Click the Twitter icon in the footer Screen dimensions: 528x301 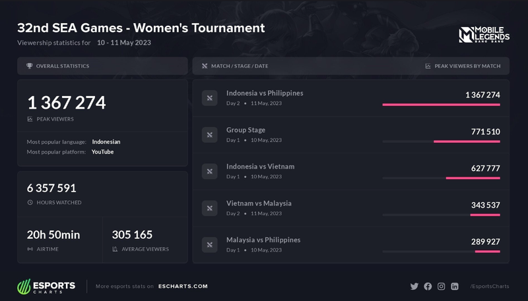click(414, 287)
